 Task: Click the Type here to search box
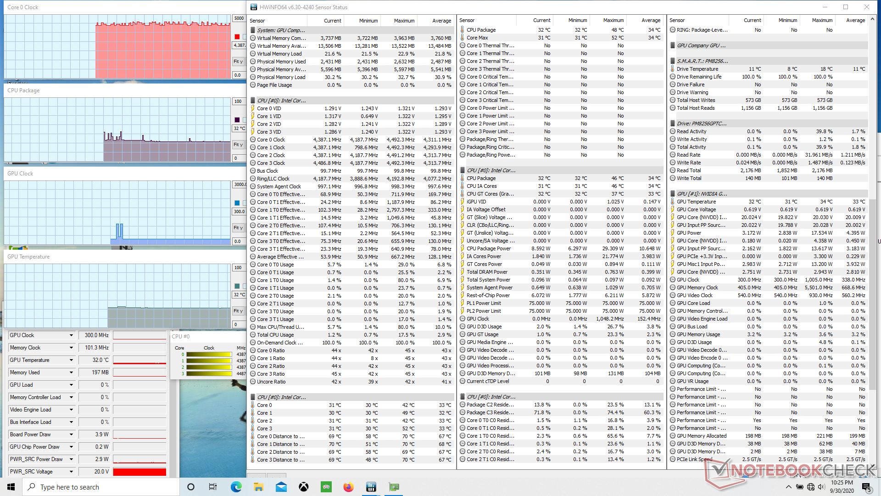click(101, 487)
